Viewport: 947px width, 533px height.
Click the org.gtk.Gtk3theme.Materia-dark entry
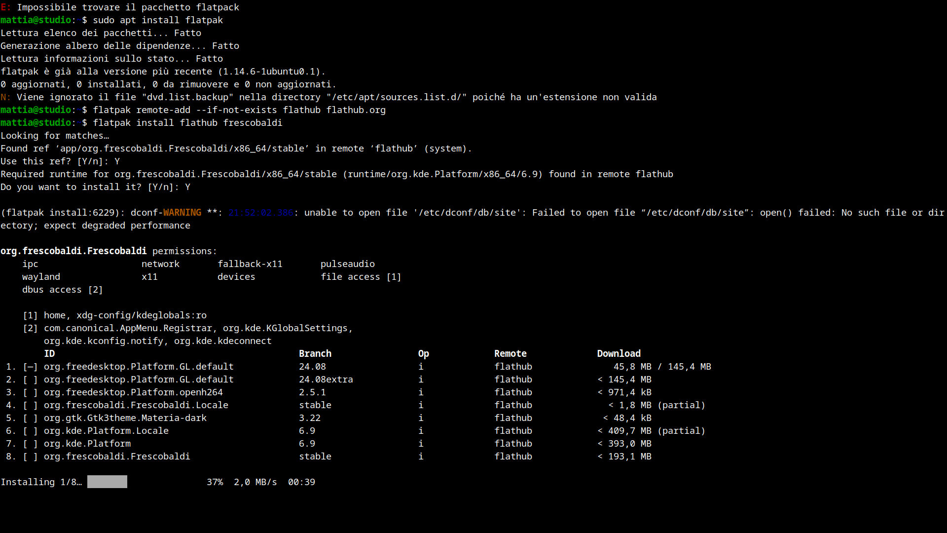[x=125, y=418]
